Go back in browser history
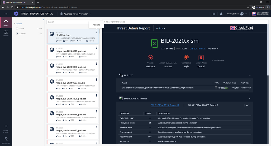 click(x=3, y=7)
